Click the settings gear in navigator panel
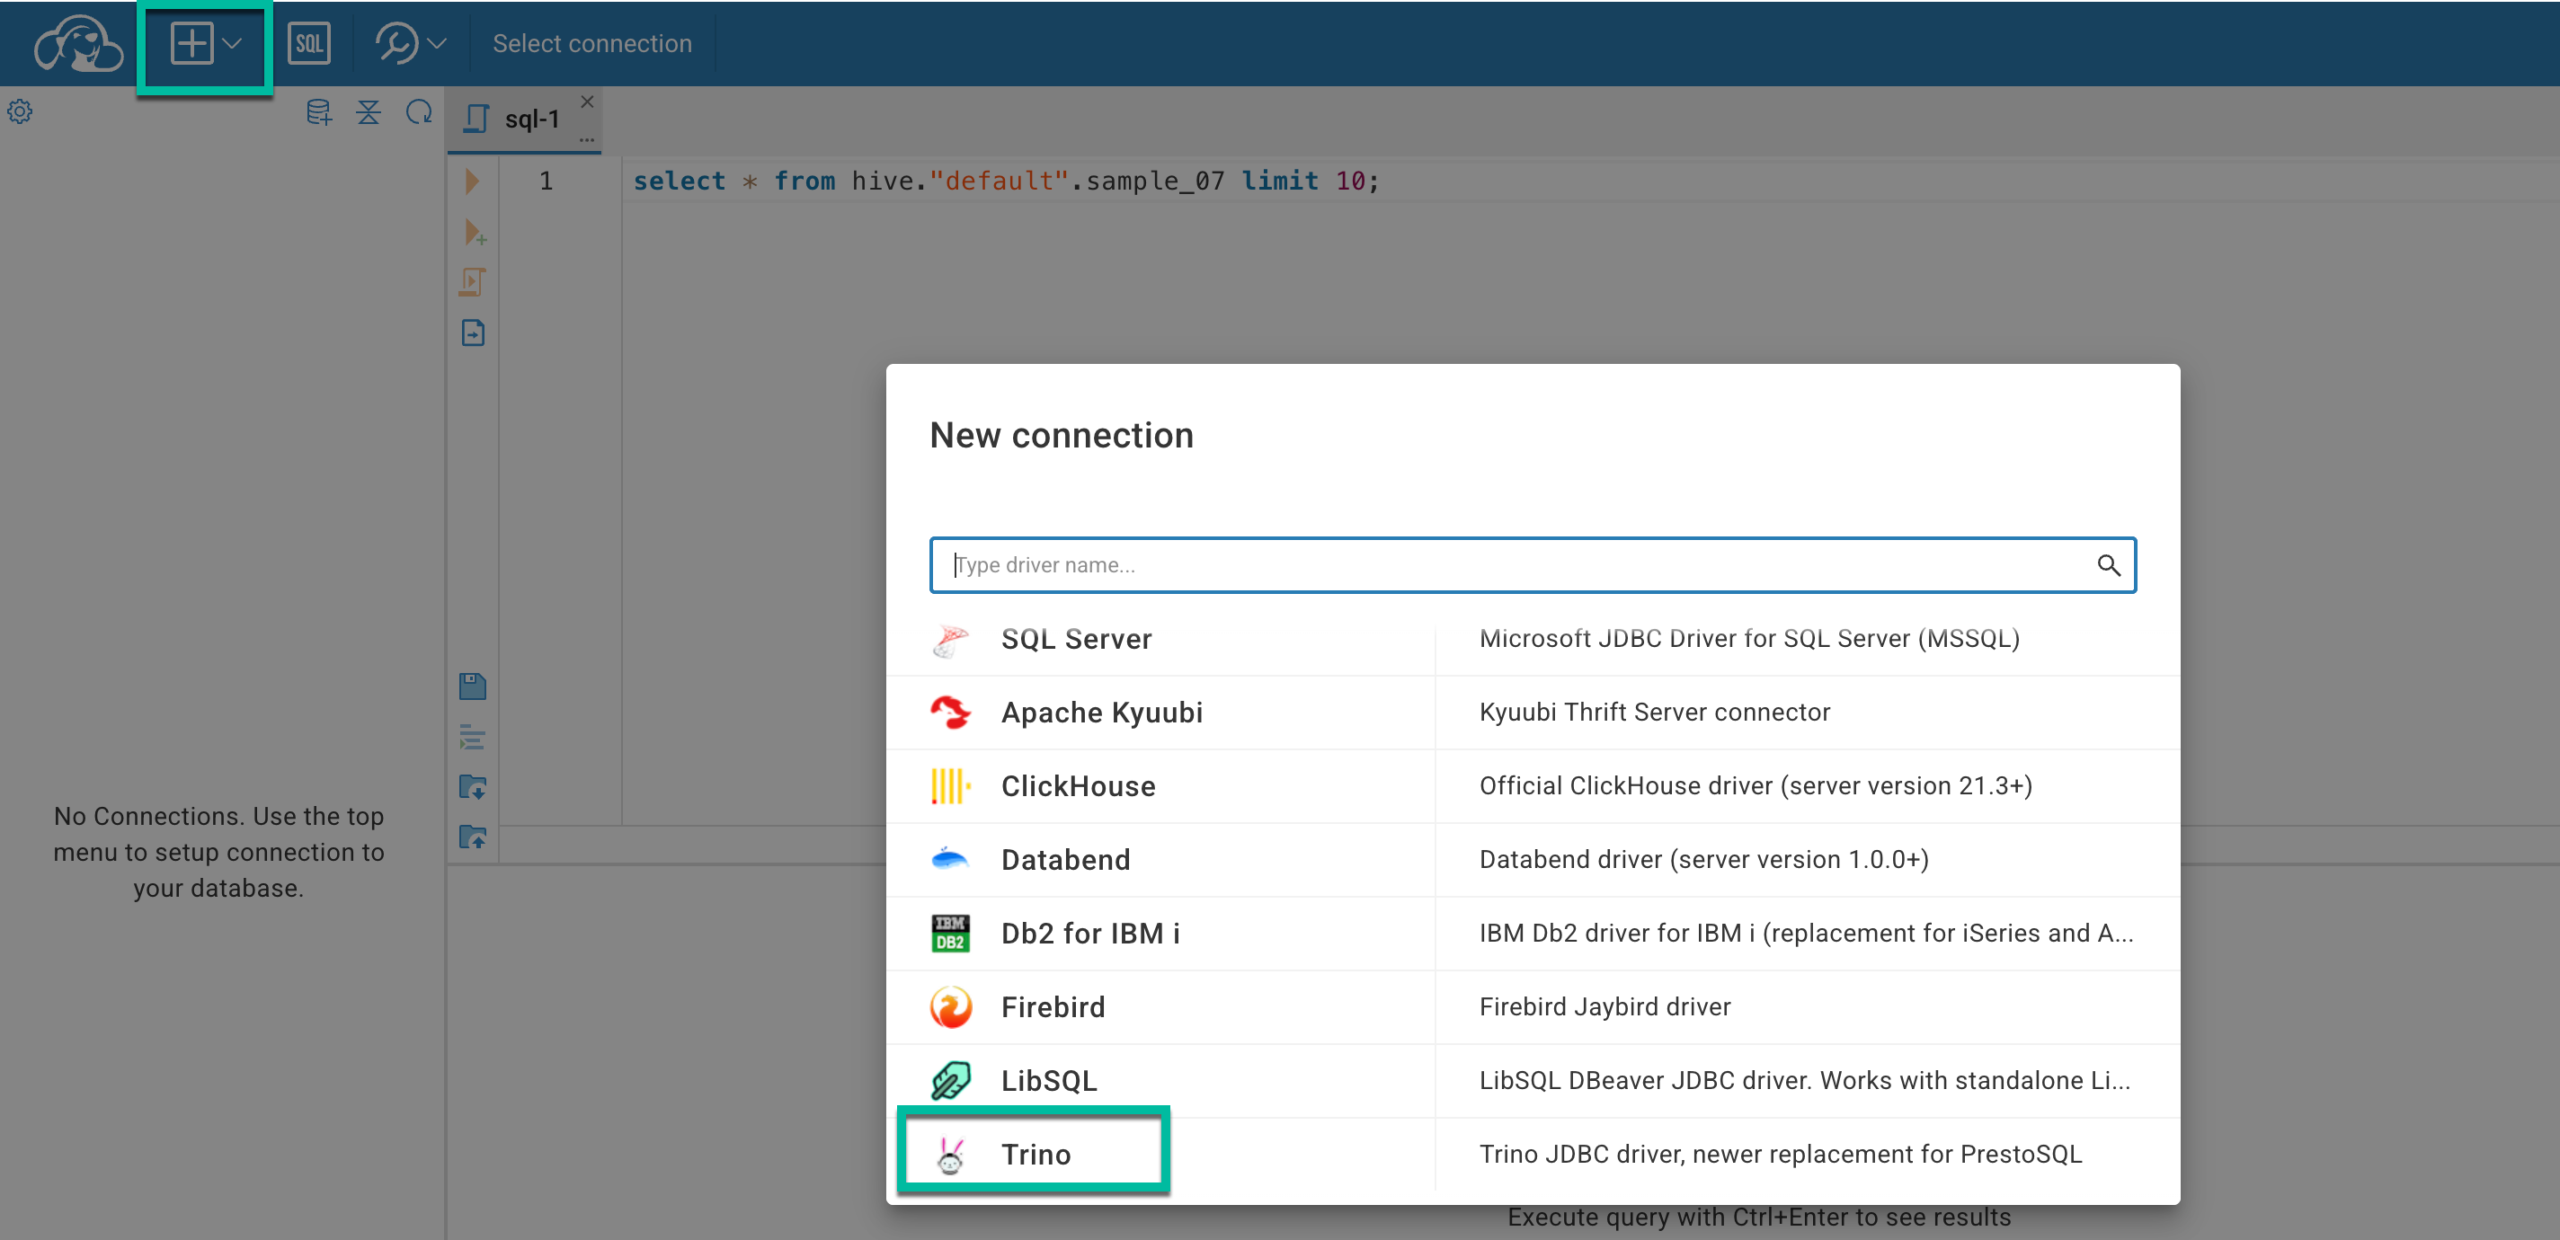Viewport: 2560px width, 1240px height. click(20, 111)
